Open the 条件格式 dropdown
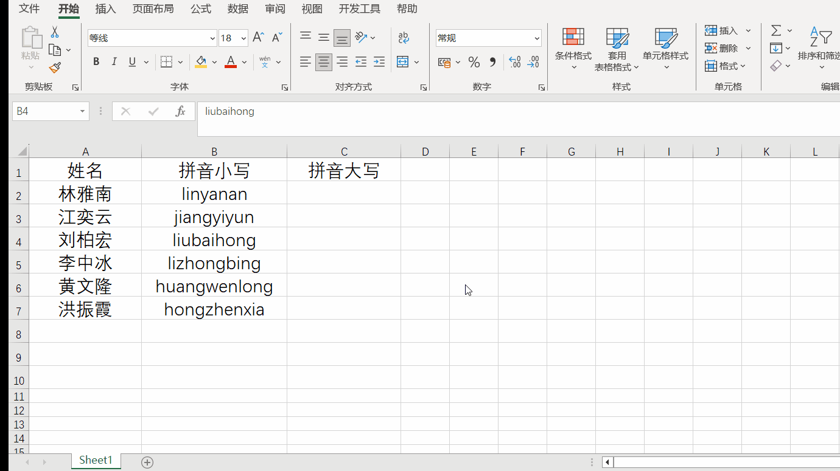Viewport: 840px width, 471px height. pyautogui.click(x=573, y=48)
